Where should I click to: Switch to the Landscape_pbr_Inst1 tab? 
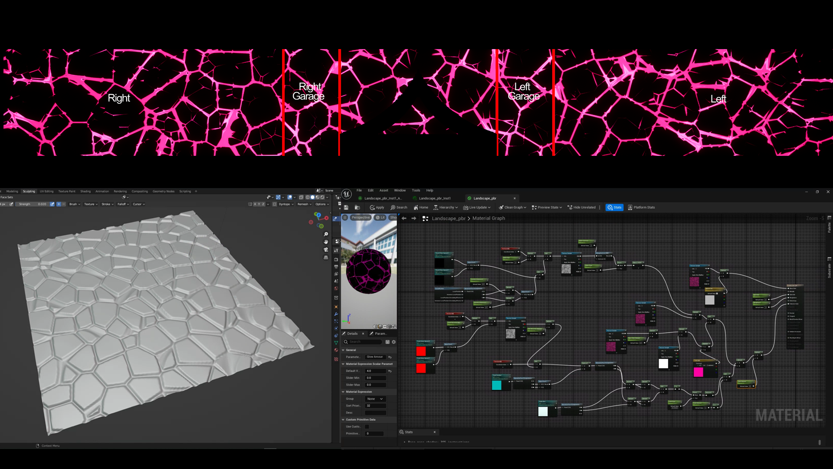[434, 198]
